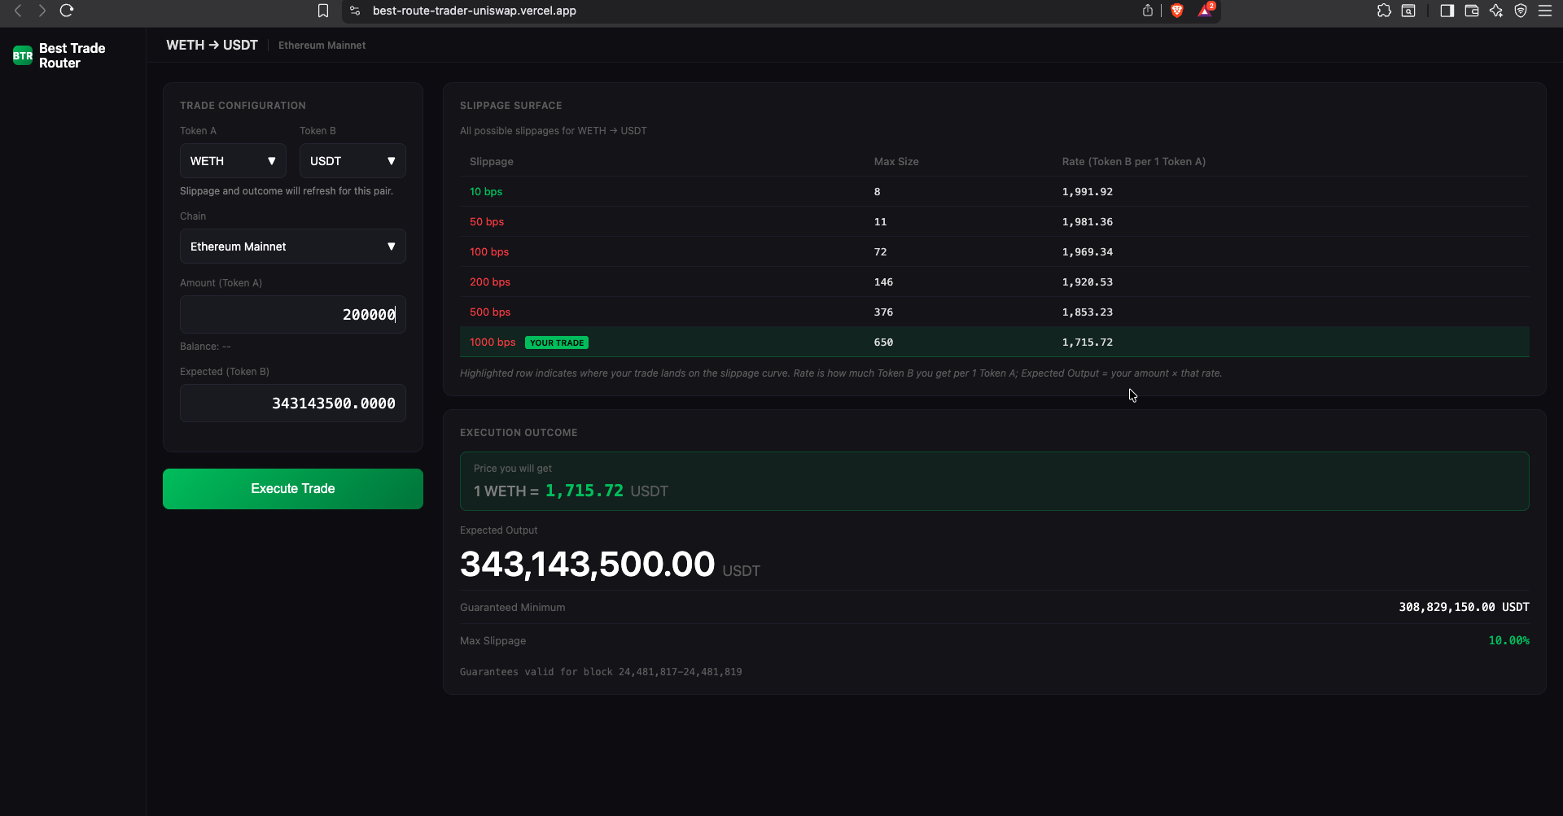Open Brave Wallet from the toolbar
This screenshot has height=816, width=1563.
tap(1472, 11)
